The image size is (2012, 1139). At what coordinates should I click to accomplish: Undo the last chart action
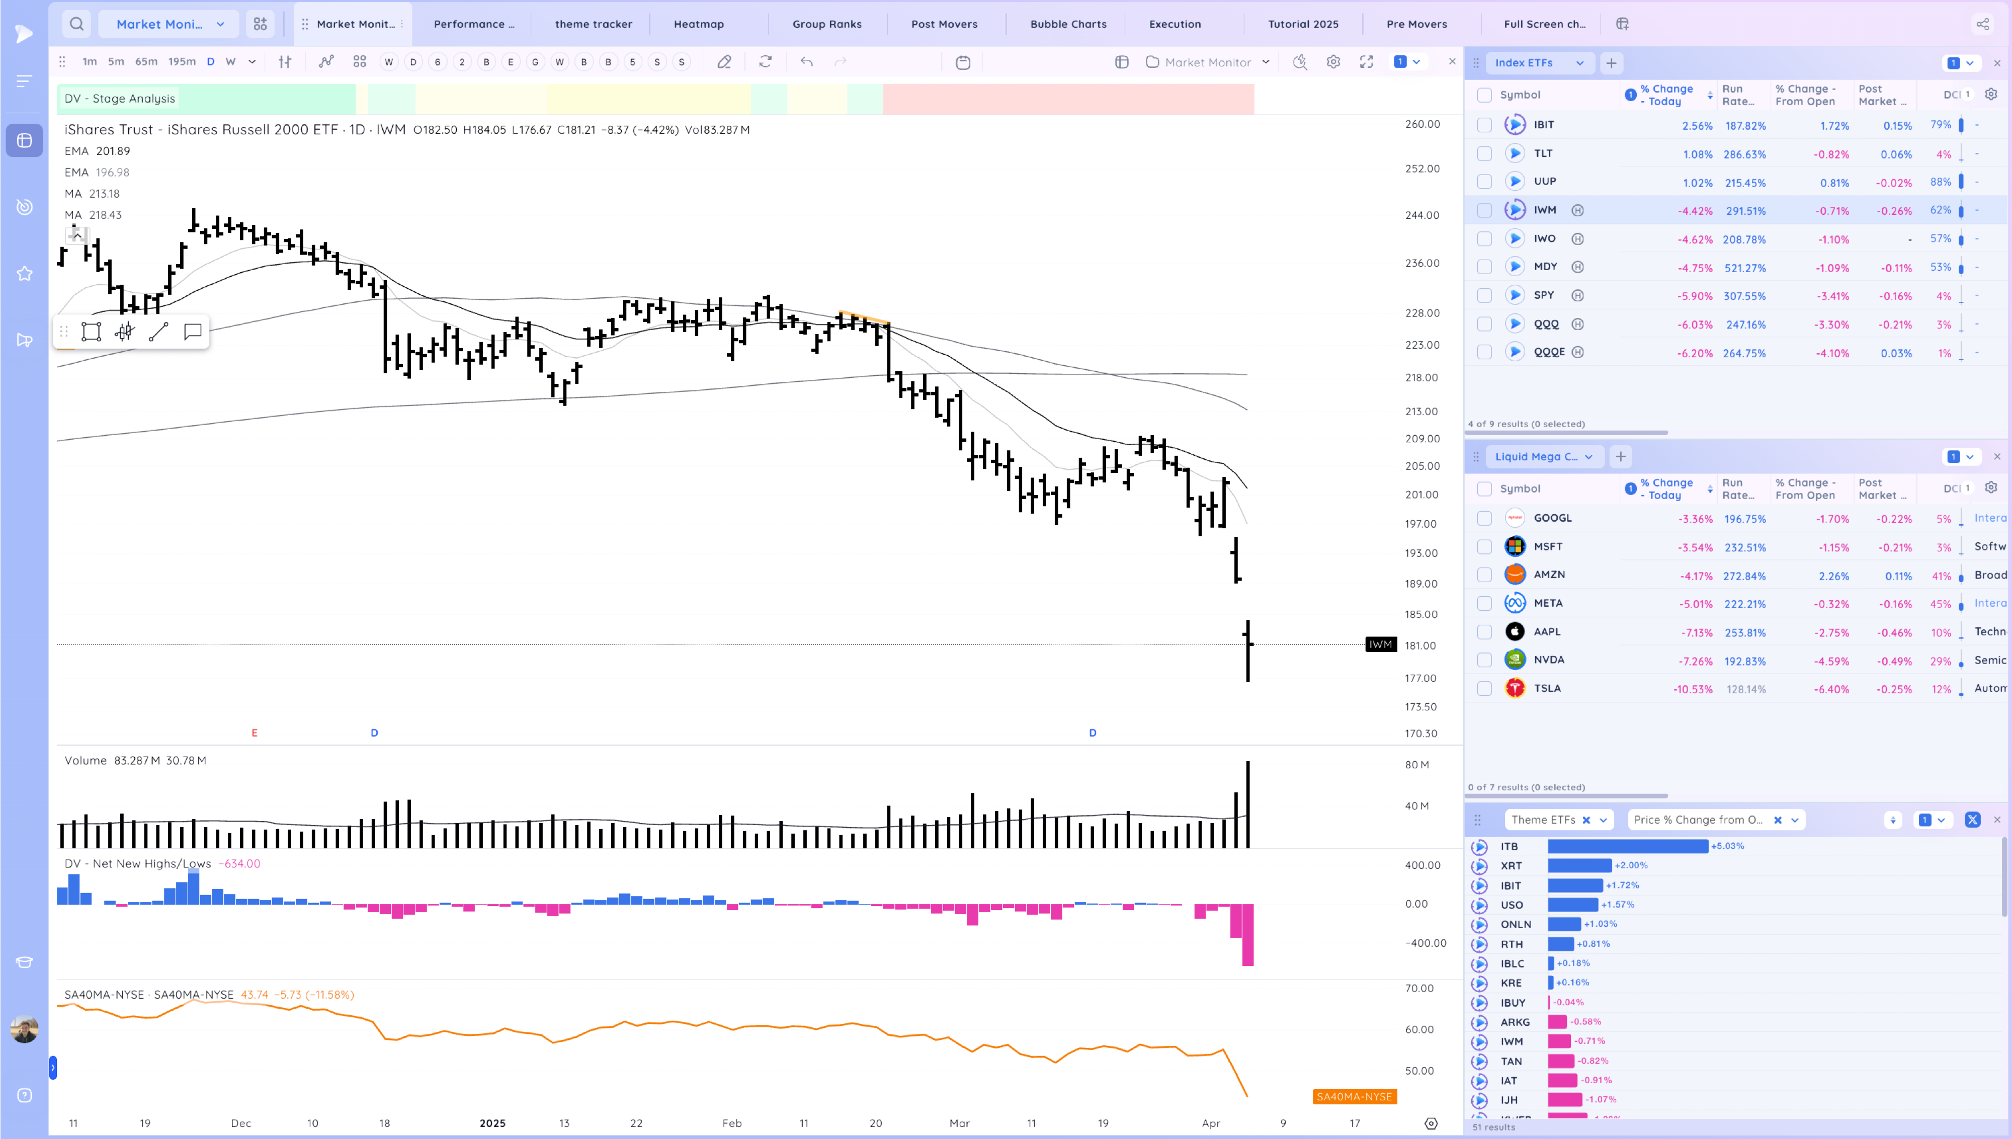tap(807, 62)
